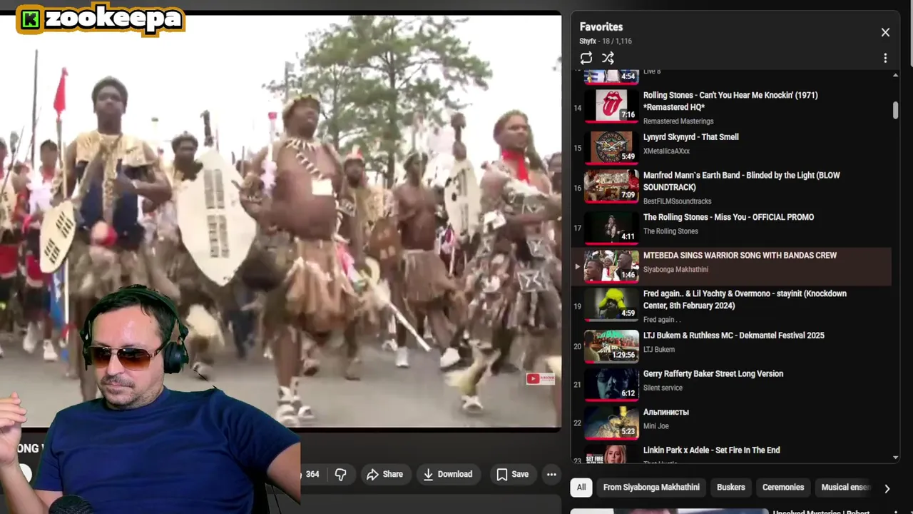Click the playlist scrollbar thumb
The image size is (913, 514).
click(x=895, y=110)
